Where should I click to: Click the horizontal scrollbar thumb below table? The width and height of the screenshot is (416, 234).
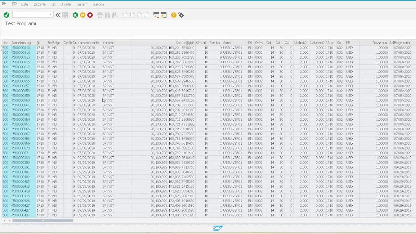click(x=43, y=221)
